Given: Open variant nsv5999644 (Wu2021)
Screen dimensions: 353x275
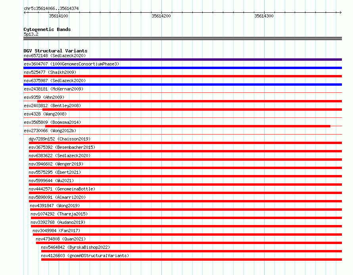Looking at the screenshot, I should point(51,181).
